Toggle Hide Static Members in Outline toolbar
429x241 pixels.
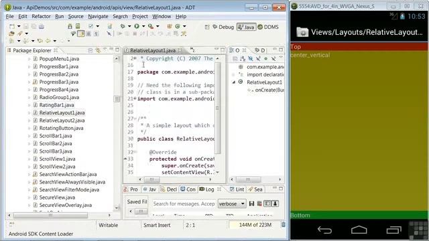point(258,58)
